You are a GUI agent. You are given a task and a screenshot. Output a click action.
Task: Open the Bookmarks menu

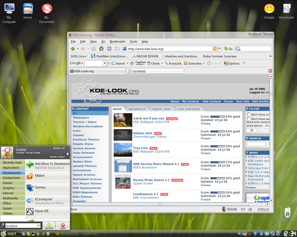117,41
